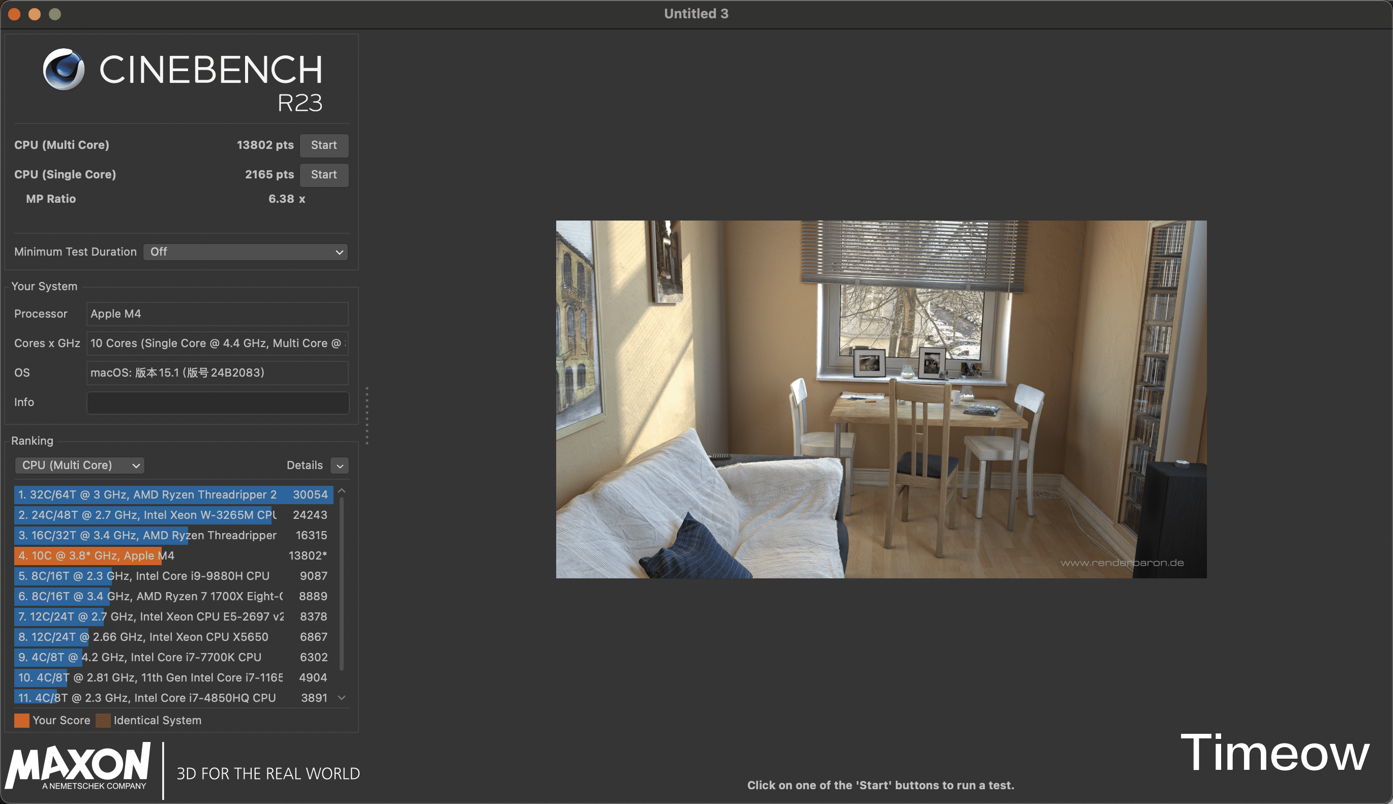Start the CPU Single Core test

[324, 174]
